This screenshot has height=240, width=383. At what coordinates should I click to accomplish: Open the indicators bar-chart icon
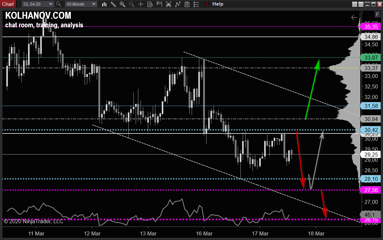click(169, 4)
